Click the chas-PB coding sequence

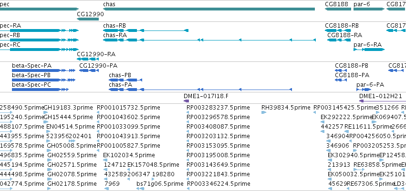(x=125, y=80)
